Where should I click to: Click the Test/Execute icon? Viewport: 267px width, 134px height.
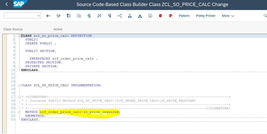(110, 16)
